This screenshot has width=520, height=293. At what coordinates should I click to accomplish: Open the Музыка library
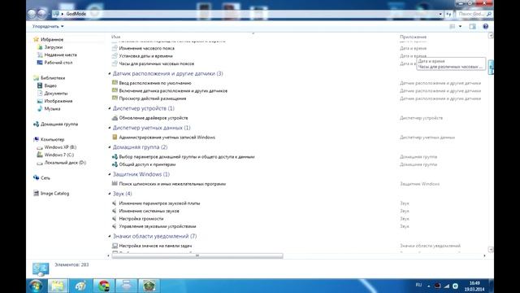[x=52, y=108]
